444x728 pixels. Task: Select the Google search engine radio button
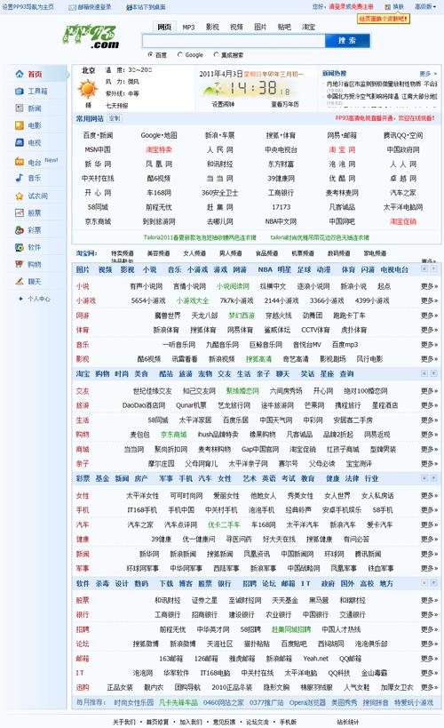tap(180, 54)
